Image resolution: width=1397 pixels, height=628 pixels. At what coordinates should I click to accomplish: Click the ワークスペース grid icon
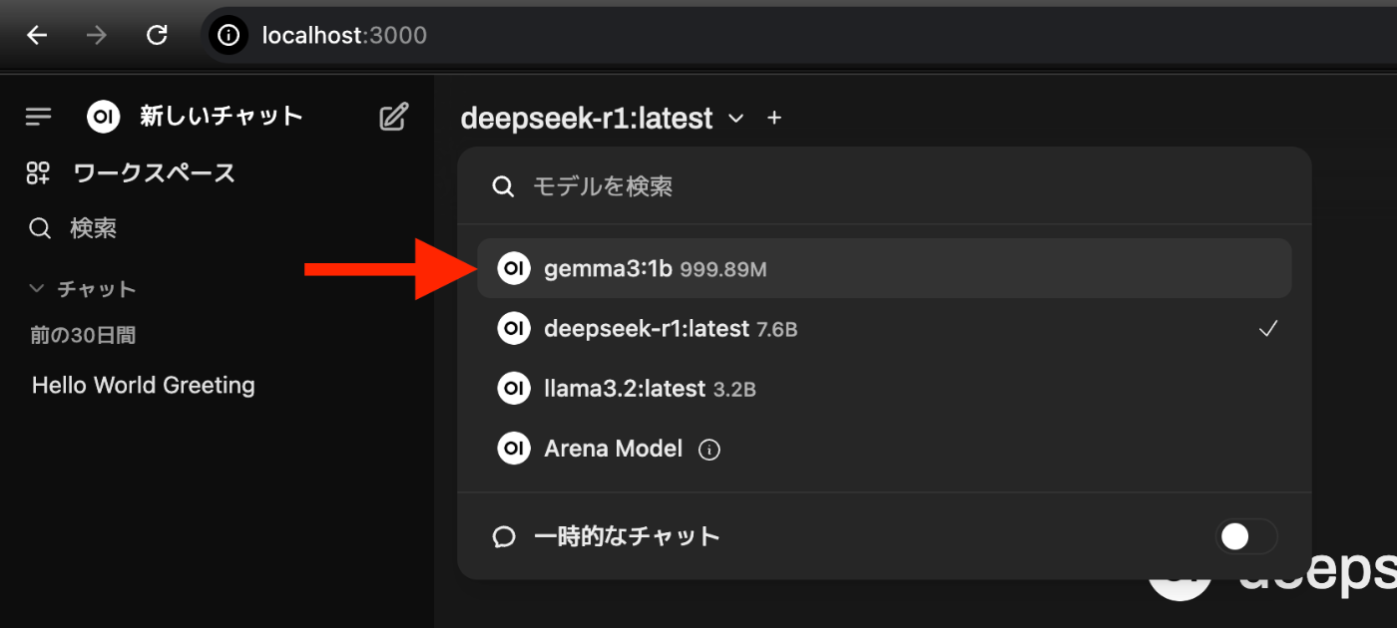tap(38, 173)
